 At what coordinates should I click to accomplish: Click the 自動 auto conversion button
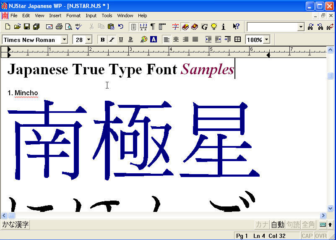[x=278, y=224]
